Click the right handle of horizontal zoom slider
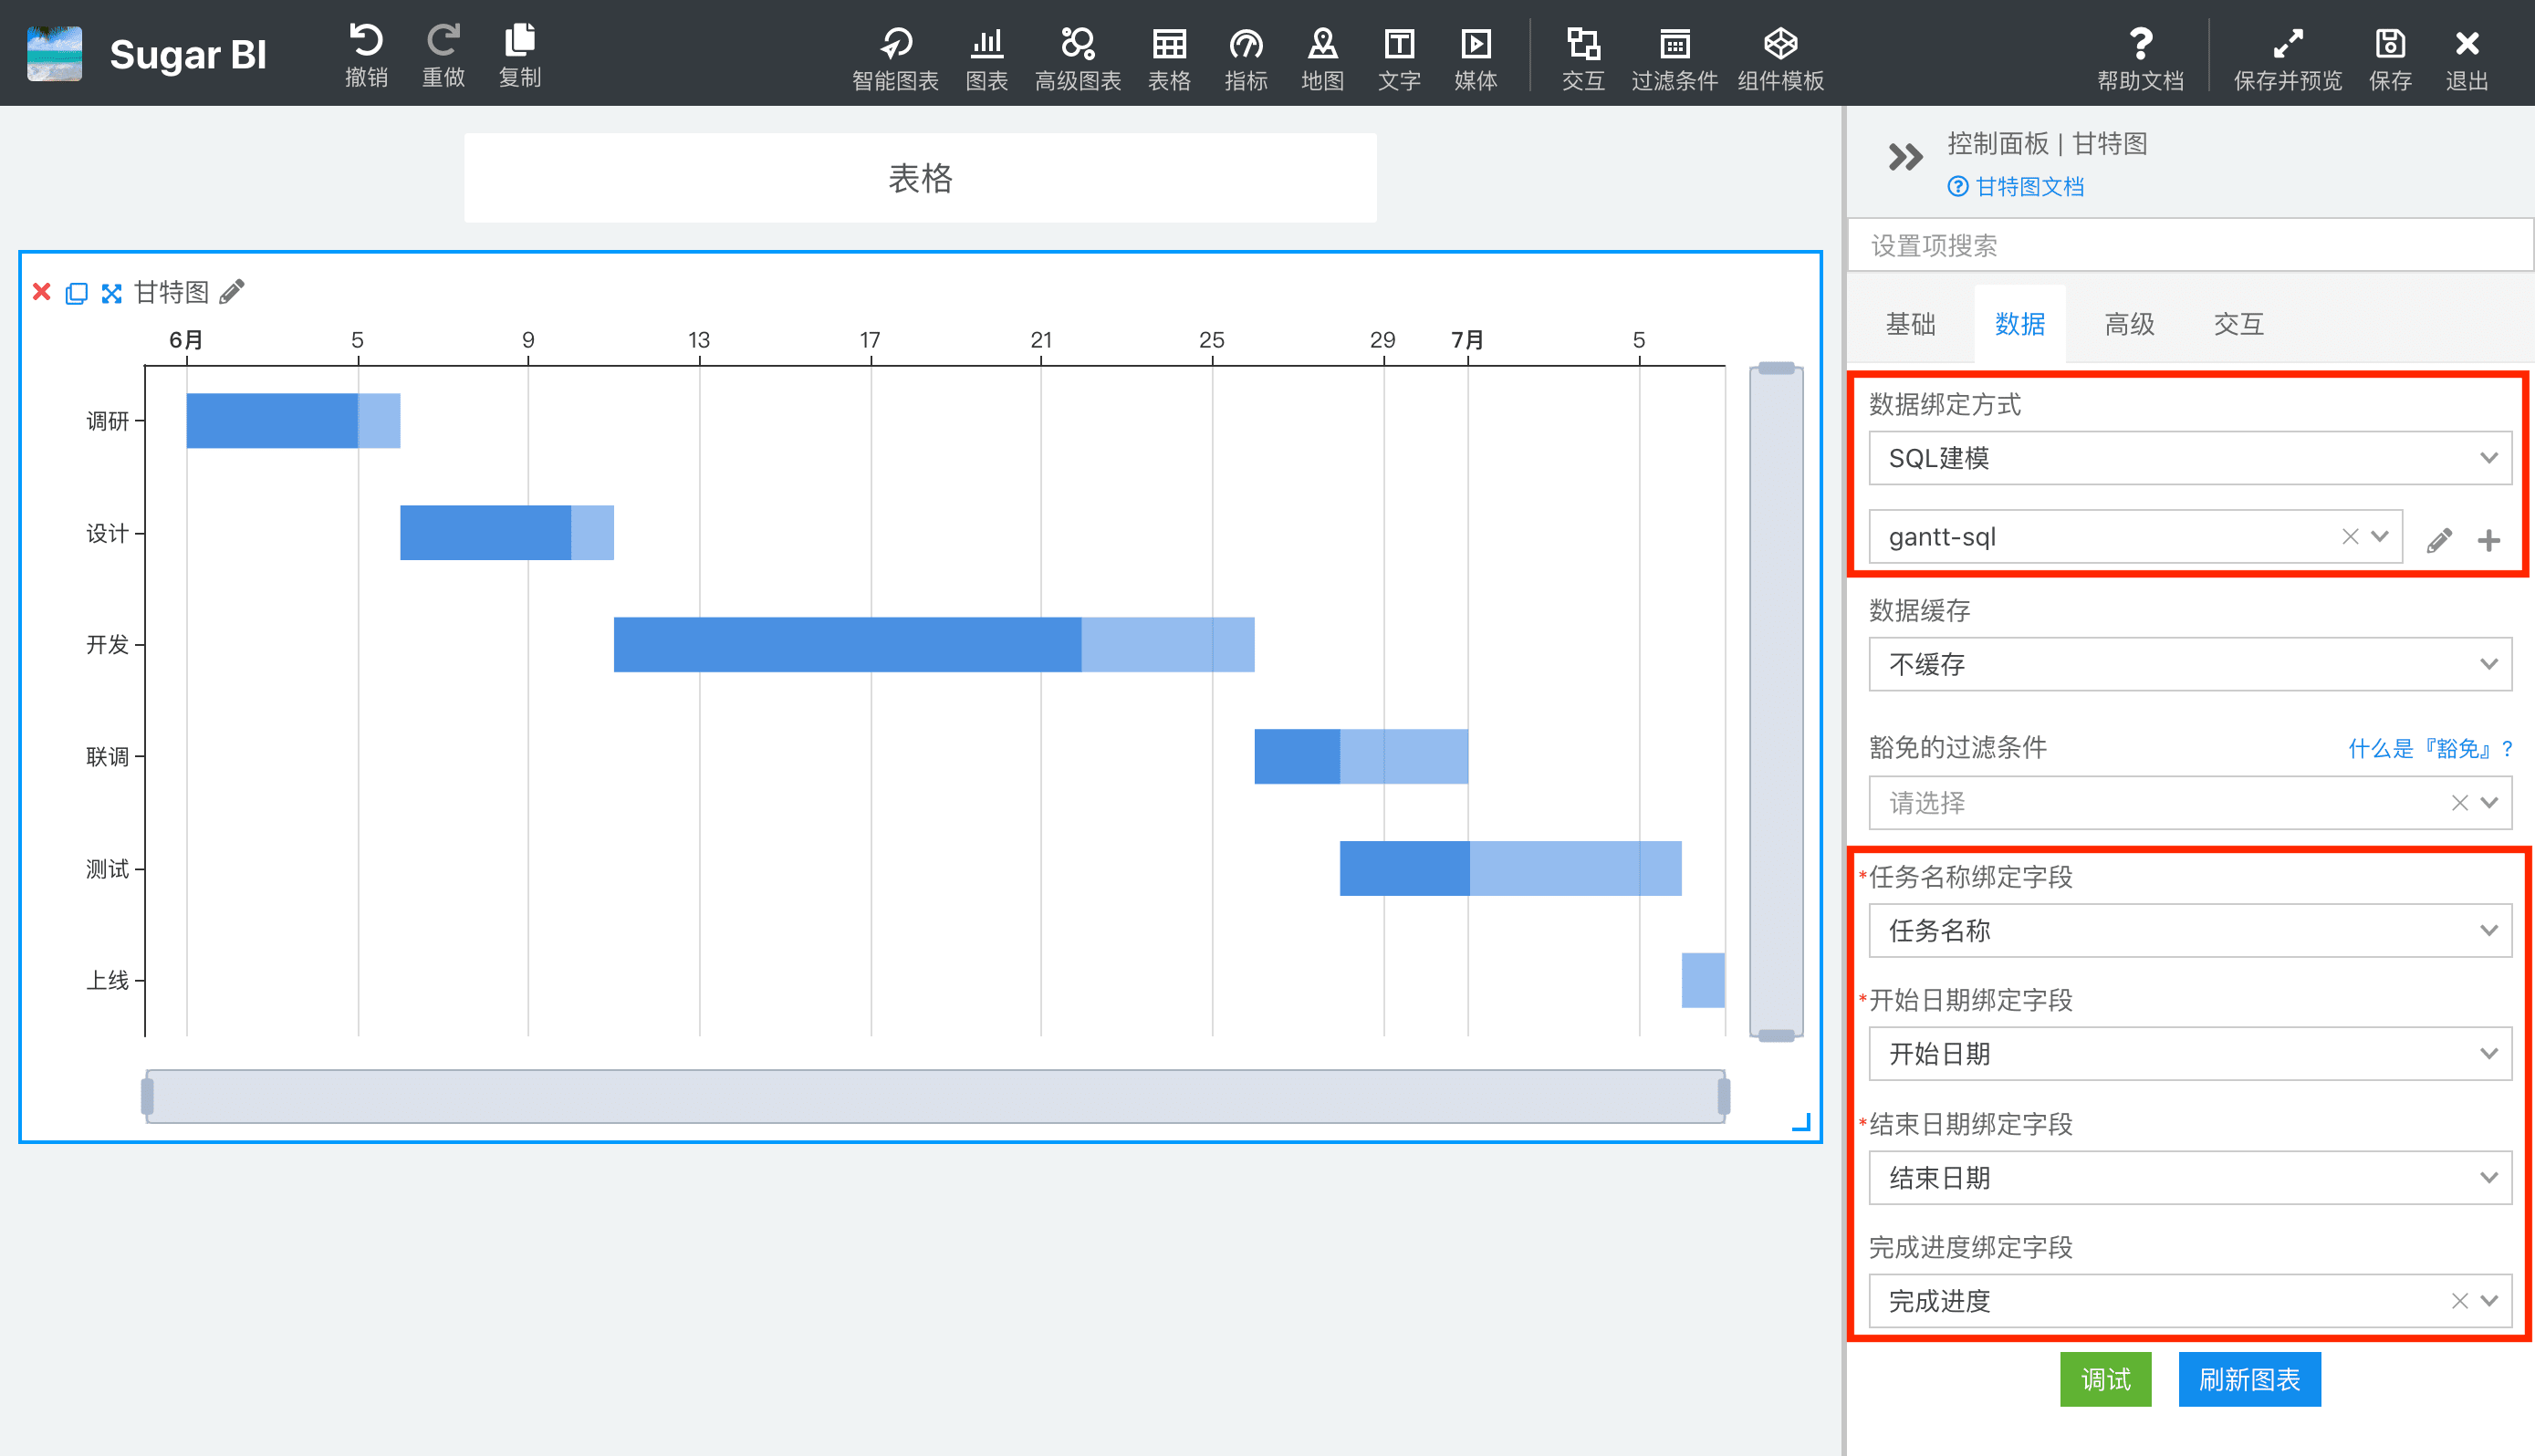 [1724, 1096]
